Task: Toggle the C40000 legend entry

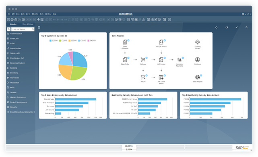Action: click(x=91, y=41)
